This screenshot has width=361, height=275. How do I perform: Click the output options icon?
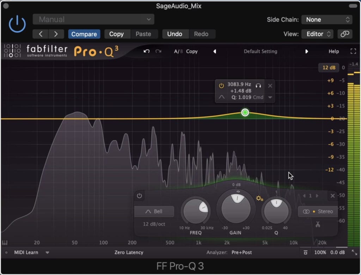pyautogui.click(x=305, y=252)
